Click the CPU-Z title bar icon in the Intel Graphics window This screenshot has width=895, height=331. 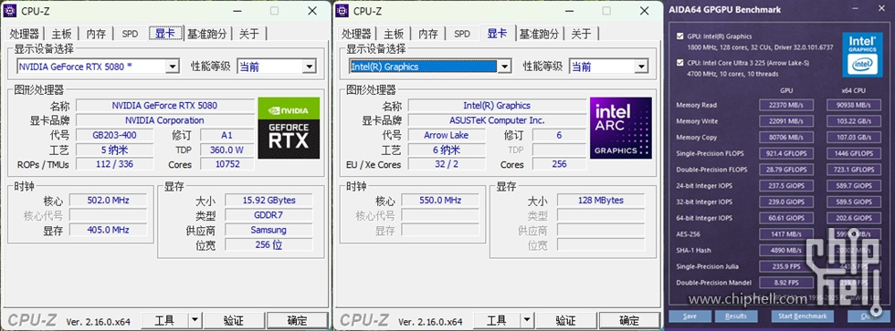[342, 10]
